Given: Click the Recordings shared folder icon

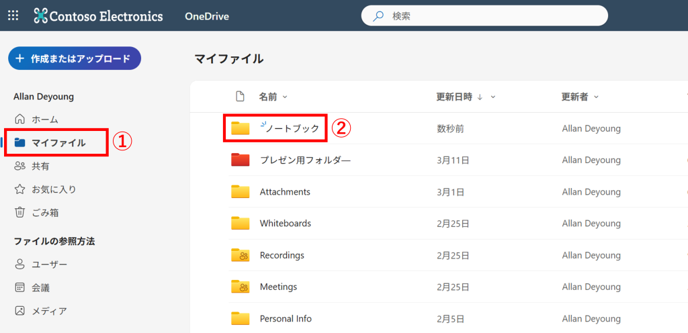Looking at the screenshot, I should 240,255.
